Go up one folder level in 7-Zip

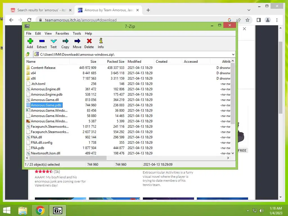28,54
